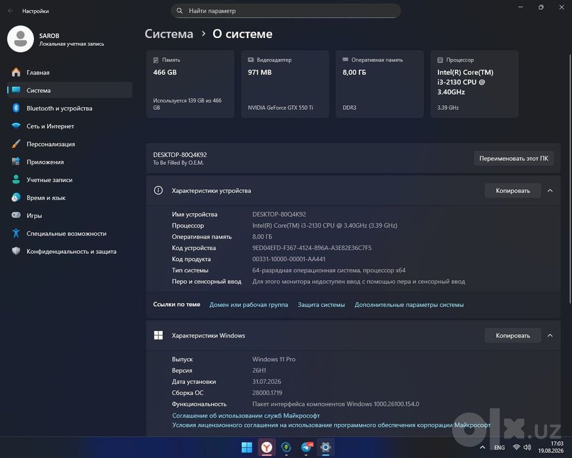572x458 pixels.
Task: Select the Выпуск value Windows 11 Pro
Action: coord(274,359)
